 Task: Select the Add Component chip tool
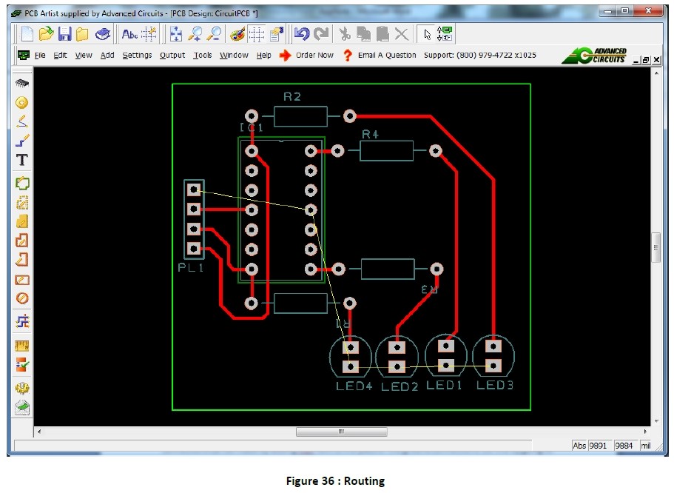coord(22,83)
